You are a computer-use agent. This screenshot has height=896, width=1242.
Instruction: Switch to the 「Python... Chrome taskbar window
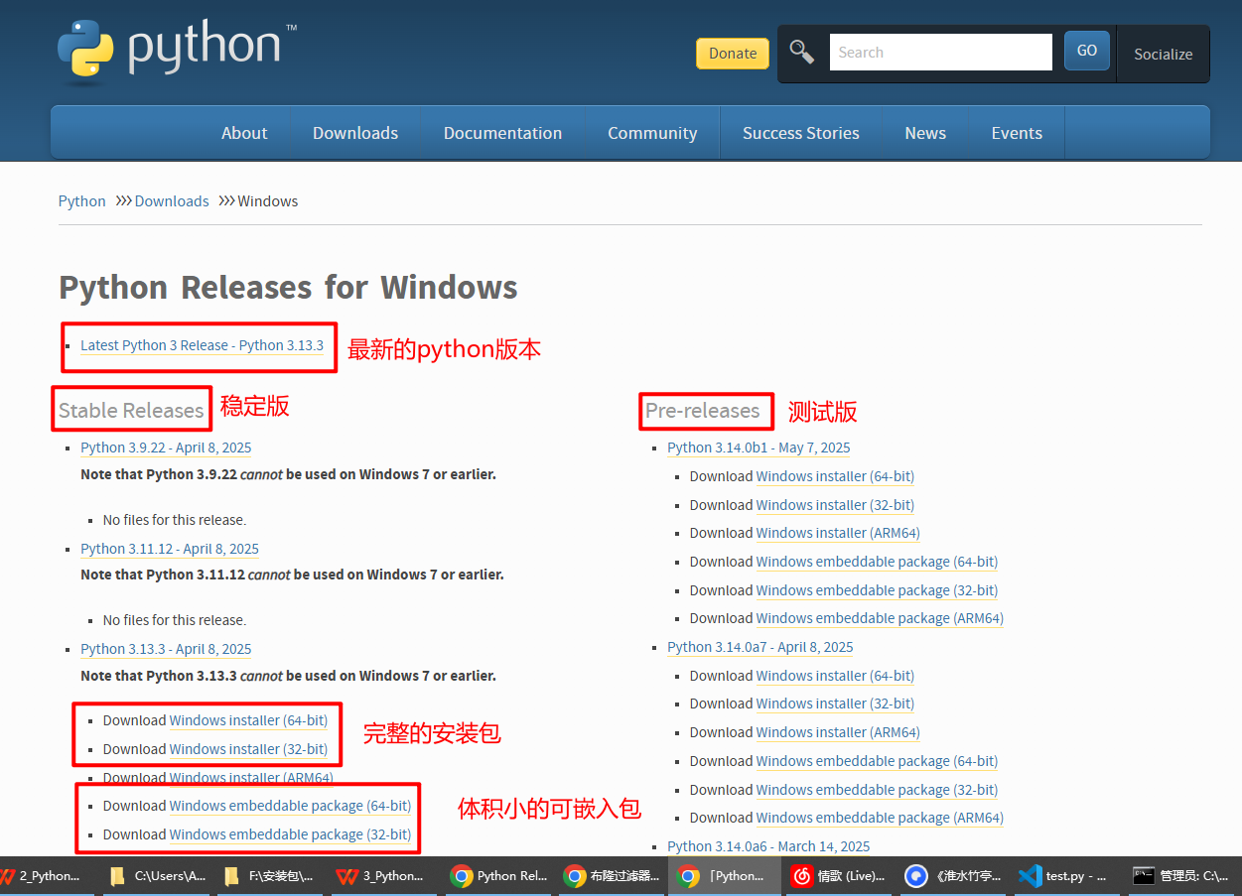[724, 876]
